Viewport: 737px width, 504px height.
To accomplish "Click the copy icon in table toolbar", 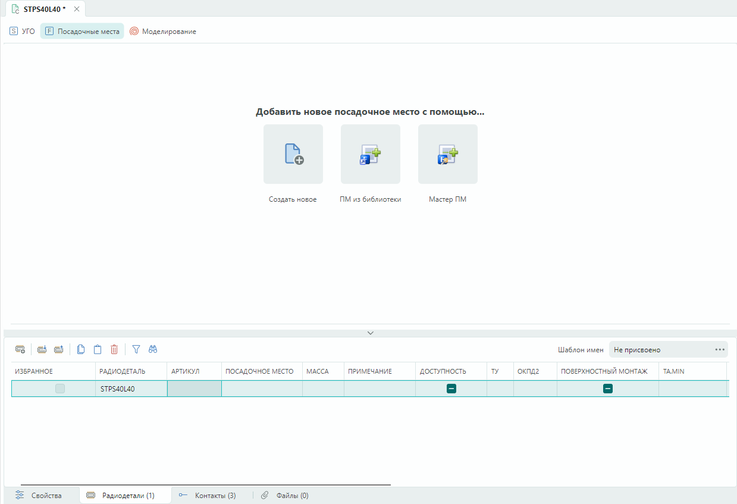I will pos(81,349).
